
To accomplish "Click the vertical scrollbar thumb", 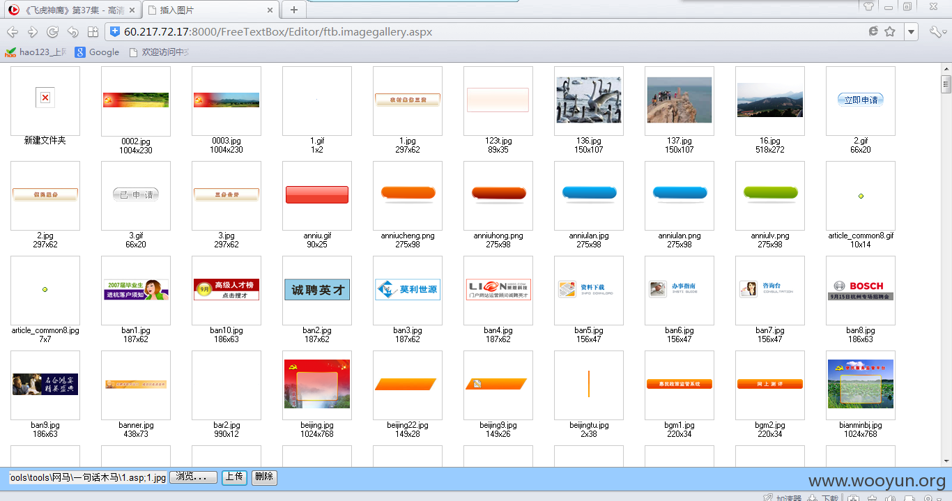I will 946,85.
